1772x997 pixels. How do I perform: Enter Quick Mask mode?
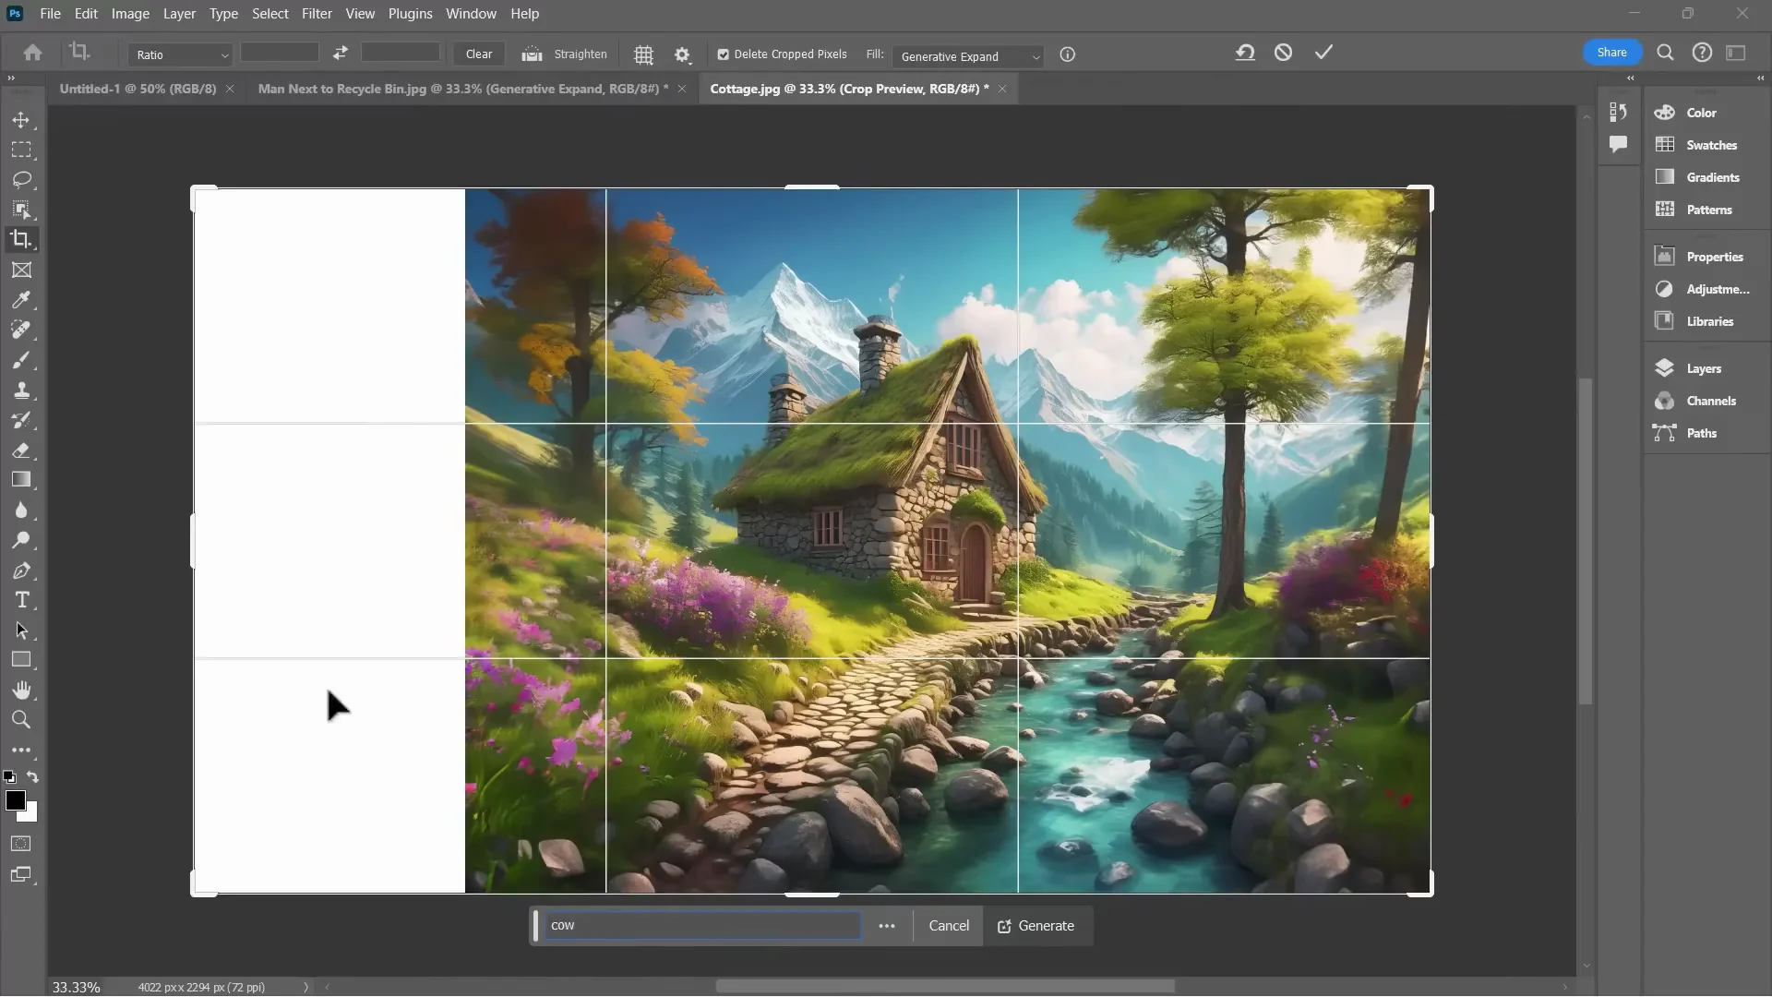click(20, 844)
